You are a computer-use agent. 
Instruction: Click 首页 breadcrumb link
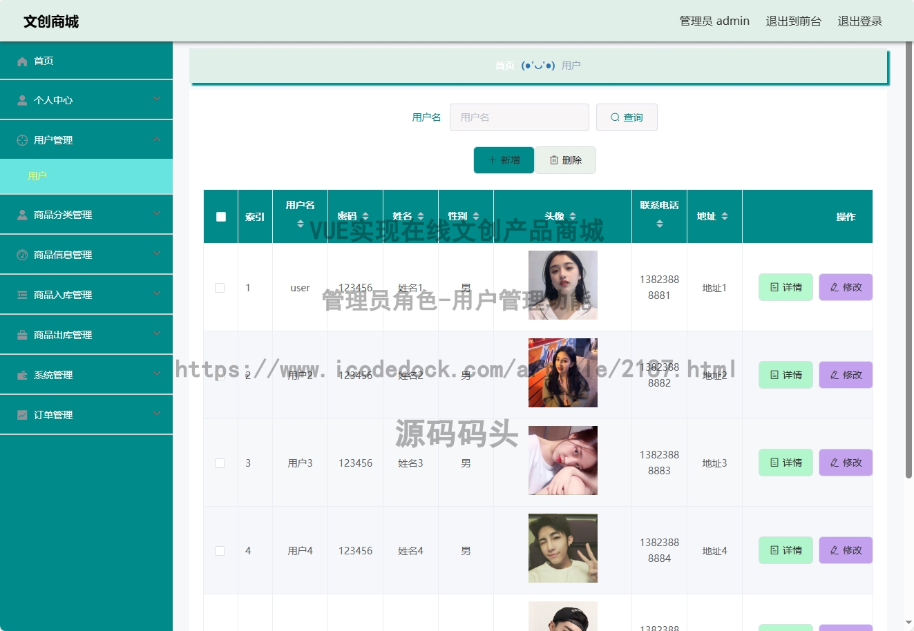[x=505, y=66]
